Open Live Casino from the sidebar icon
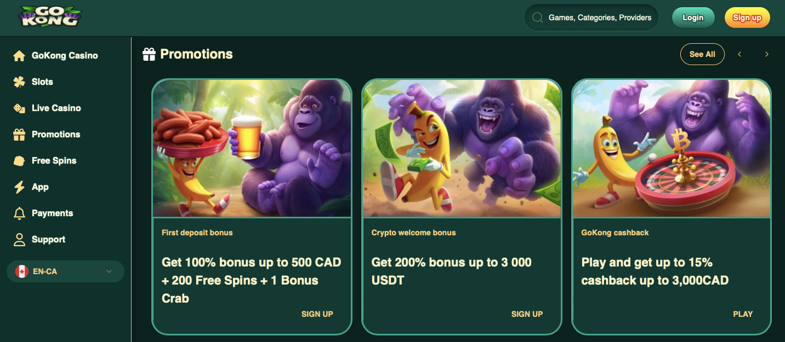Viewport: 785px width, 342px height. coord(19,108)
